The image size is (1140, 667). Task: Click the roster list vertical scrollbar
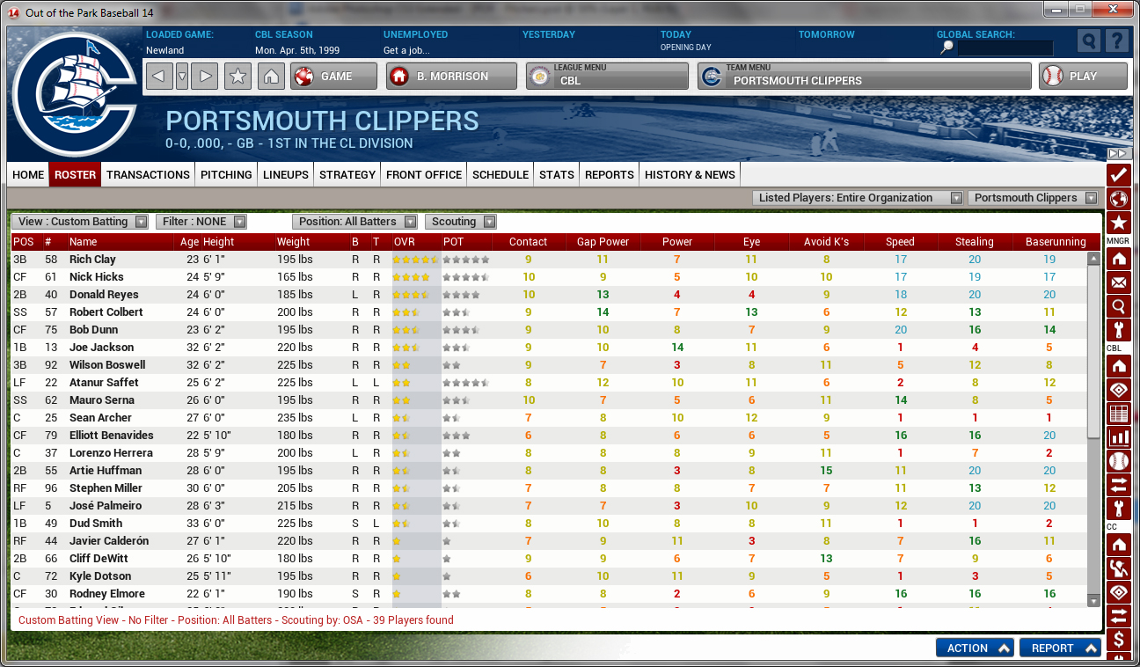[1093, 343]
